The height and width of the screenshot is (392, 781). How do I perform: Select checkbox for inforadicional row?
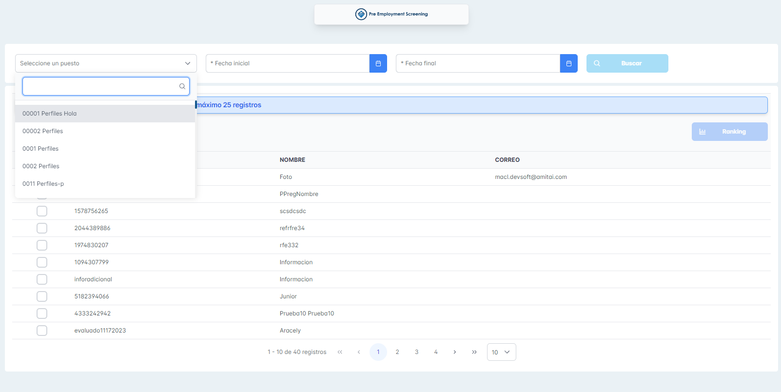pyautogui.click(x=42, y=279)
